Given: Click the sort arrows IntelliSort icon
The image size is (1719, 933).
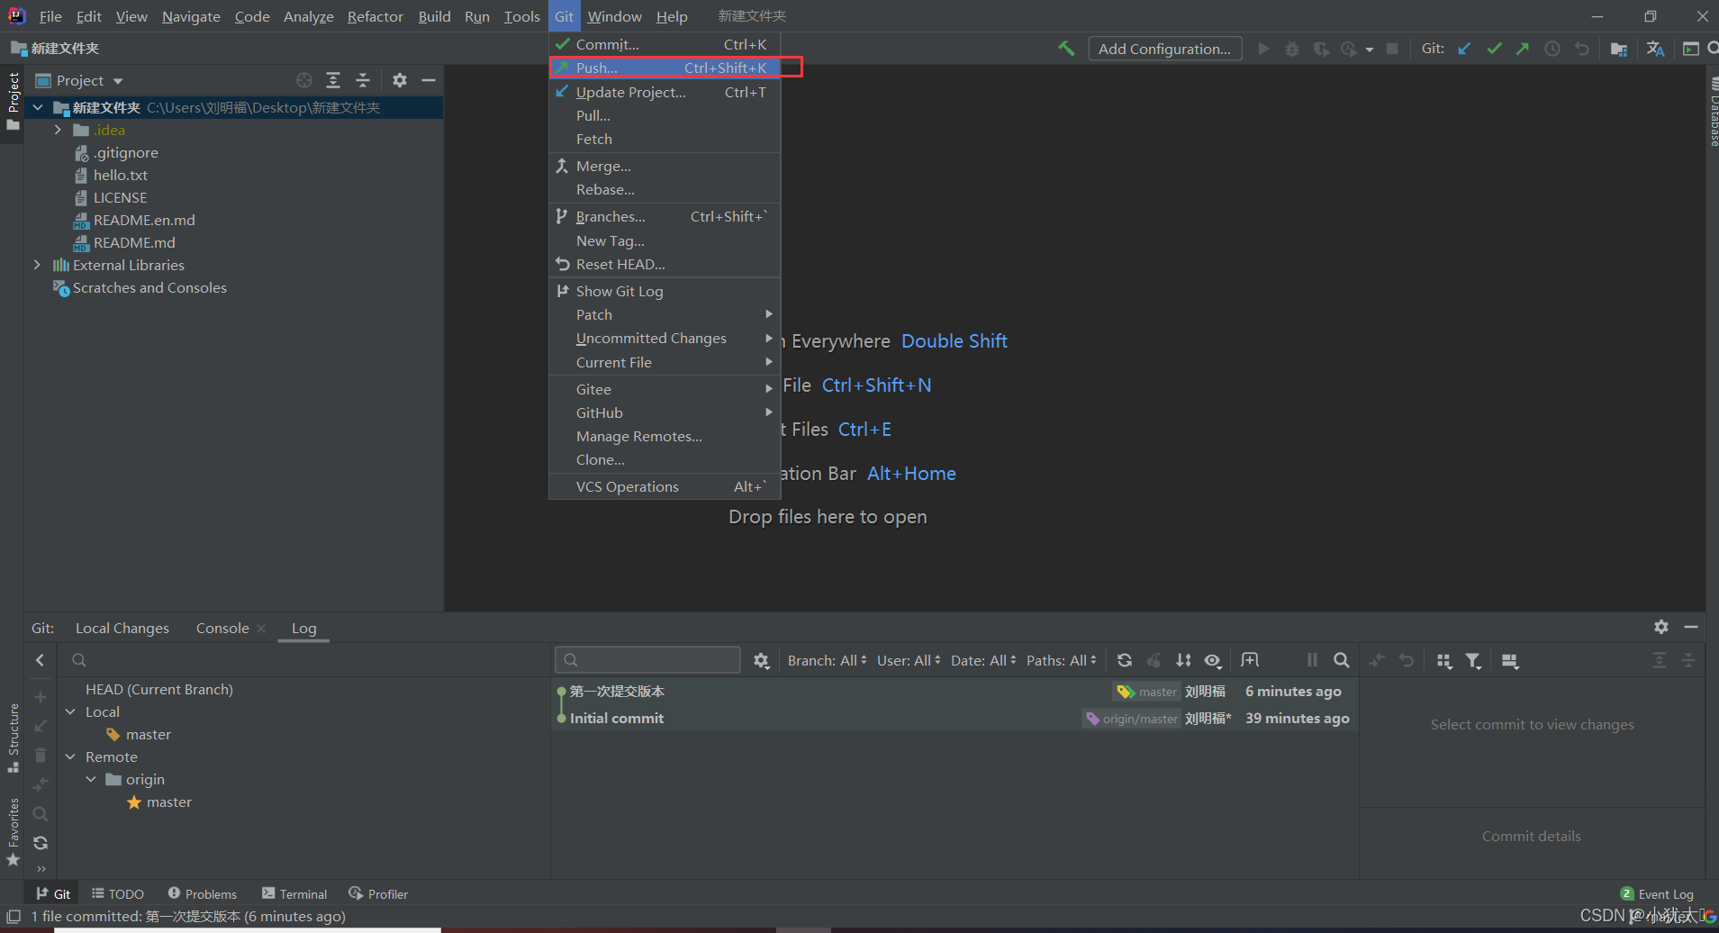Looking at the screenshot, I should coord(1183,660).
